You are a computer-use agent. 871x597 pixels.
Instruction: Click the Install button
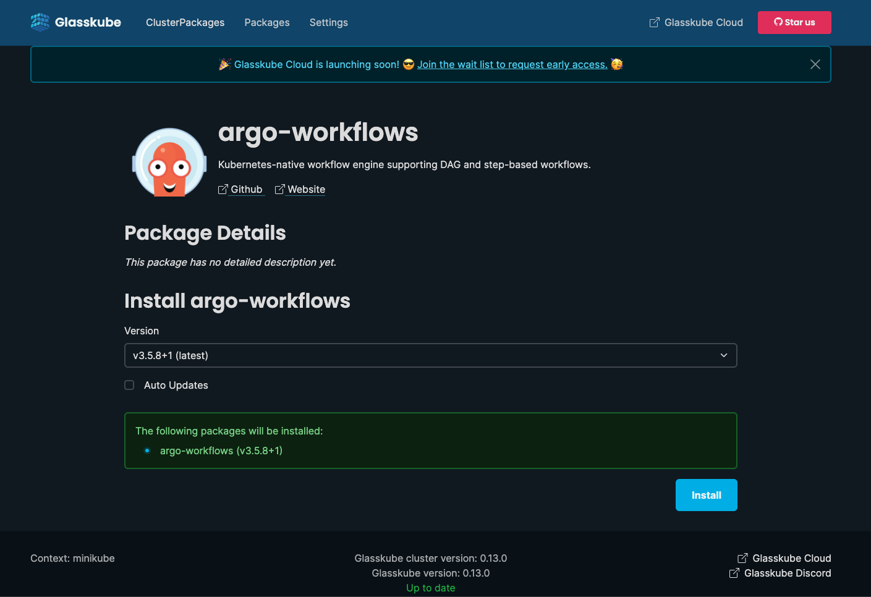pos(706,494)
